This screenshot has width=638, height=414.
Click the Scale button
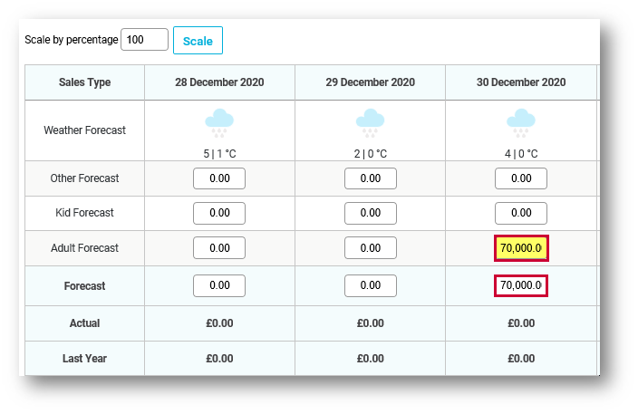coord(198,40)
